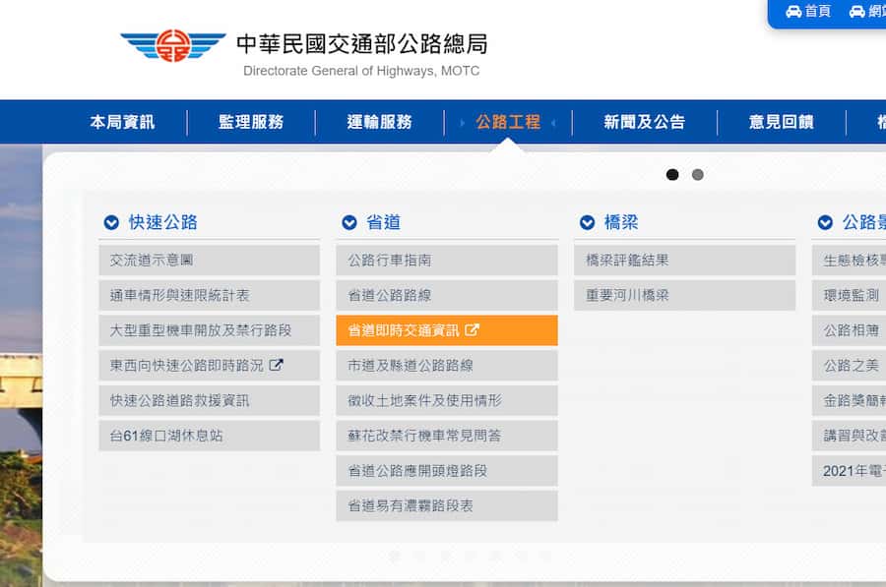Select the first carousel page dot
Image resolution: width=886 pixels, height=587 pixels.
(x=672, y=174)
